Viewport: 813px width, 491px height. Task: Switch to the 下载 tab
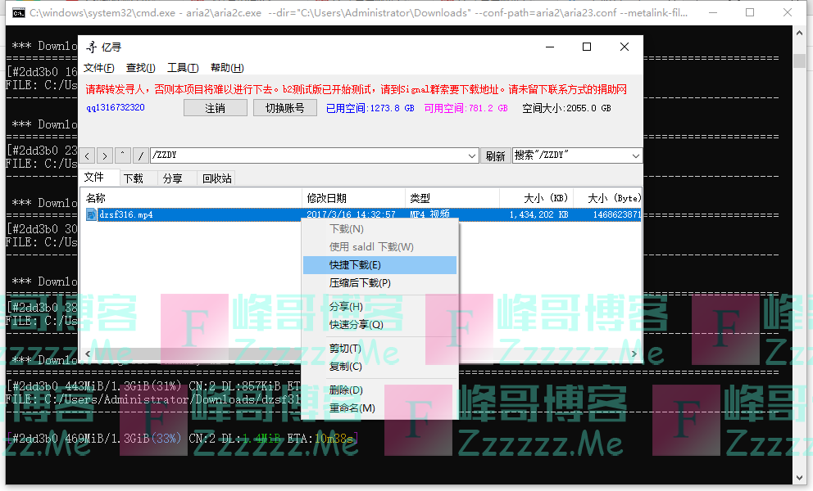pos(133,178)
